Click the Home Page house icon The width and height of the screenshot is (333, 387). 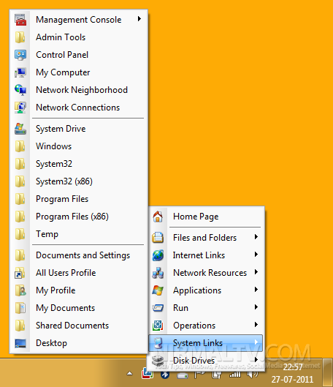coord(158,217)
